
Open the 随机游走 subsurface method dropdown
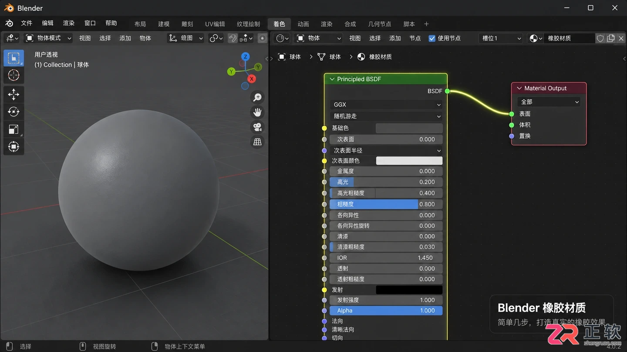[x=386, y=116]
